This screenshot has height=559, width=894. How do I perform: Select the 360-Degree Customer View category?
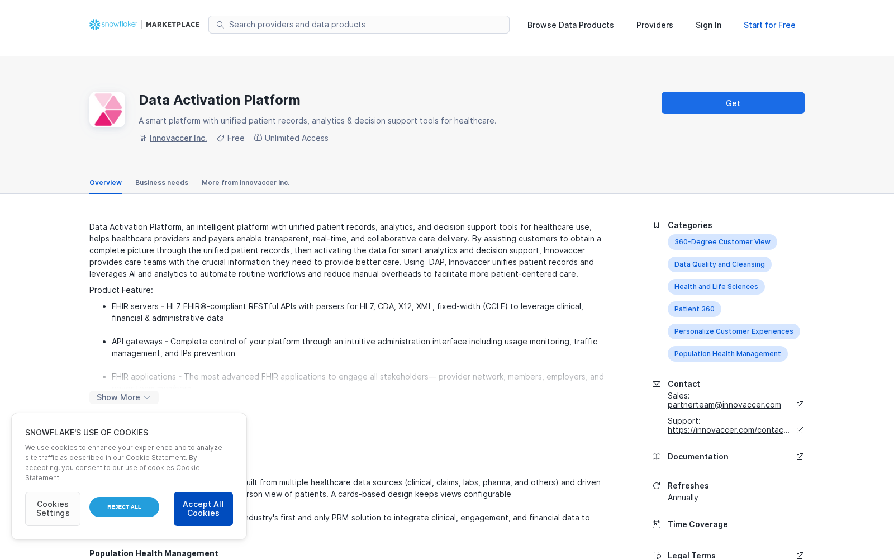tap(722, 242)
